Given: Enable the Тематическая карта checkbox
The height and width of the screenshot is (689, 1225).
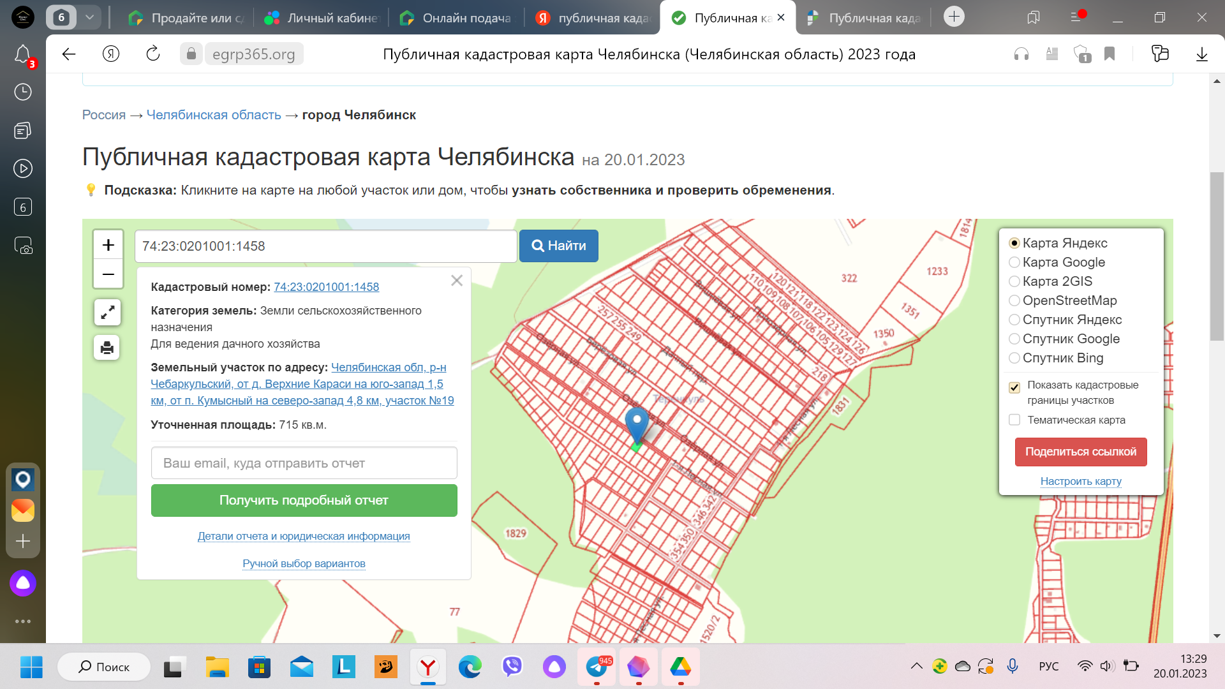Looking at the screenshot, I should (1014, 420).
